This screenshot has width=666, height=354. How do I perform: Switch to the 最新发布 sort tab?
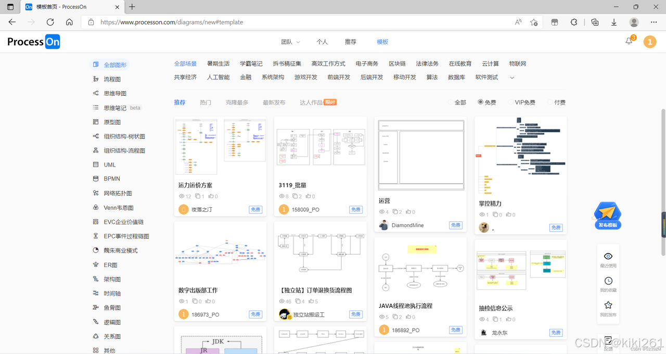(274, 103)
